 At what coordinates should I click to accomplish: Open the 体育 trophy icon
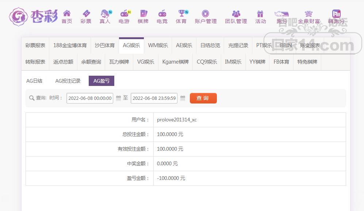(x=181, y=14)
